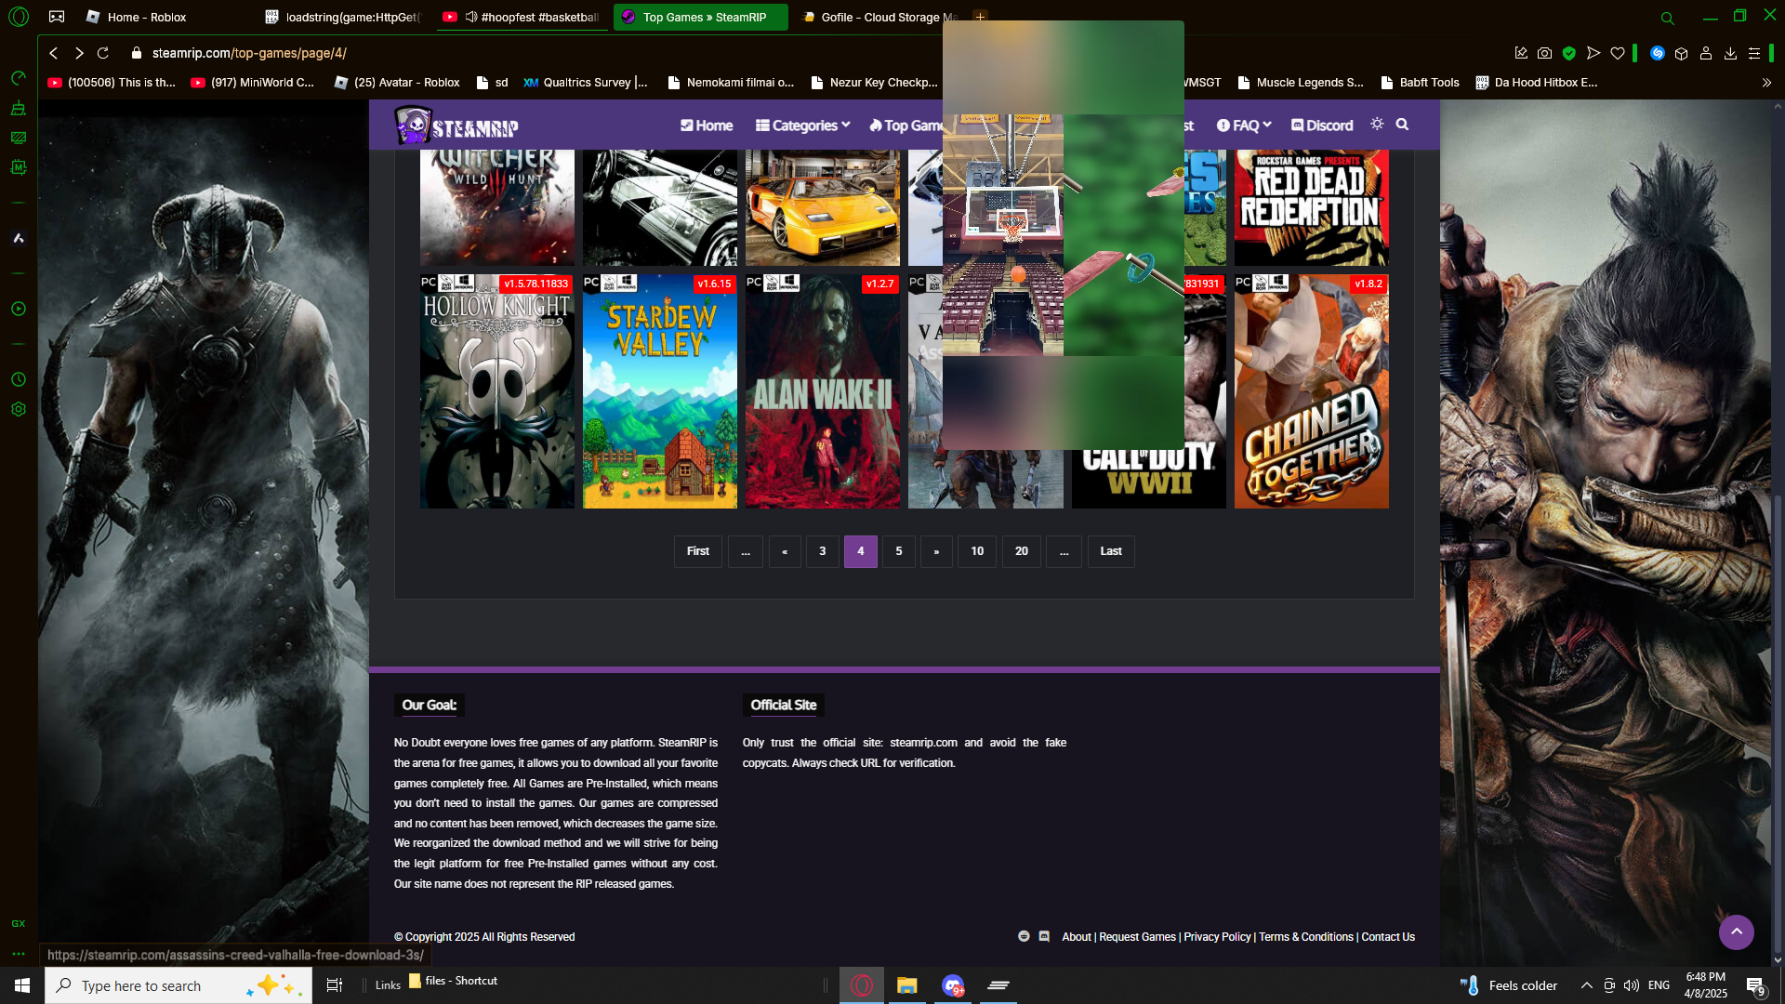Open the History clock in sidebar
Screen dimensions: 1785x1004
click(18, 379)
